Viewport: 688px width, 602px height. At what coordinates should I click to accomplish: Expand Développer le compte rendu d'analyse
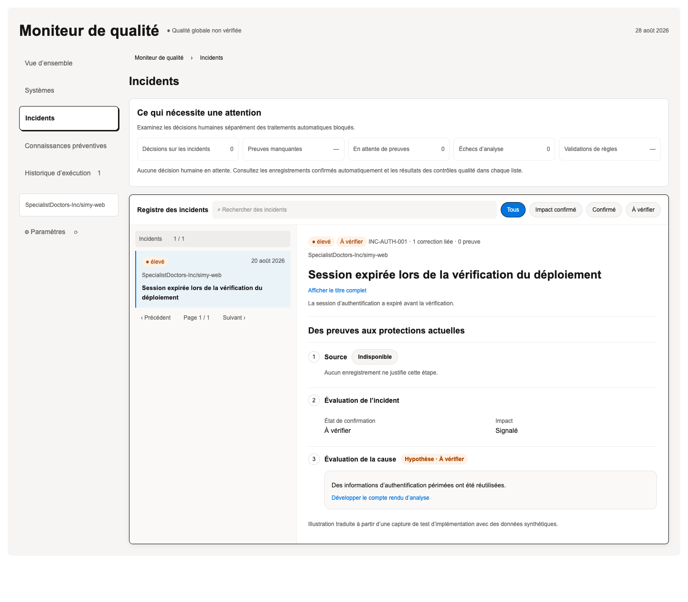380,498
